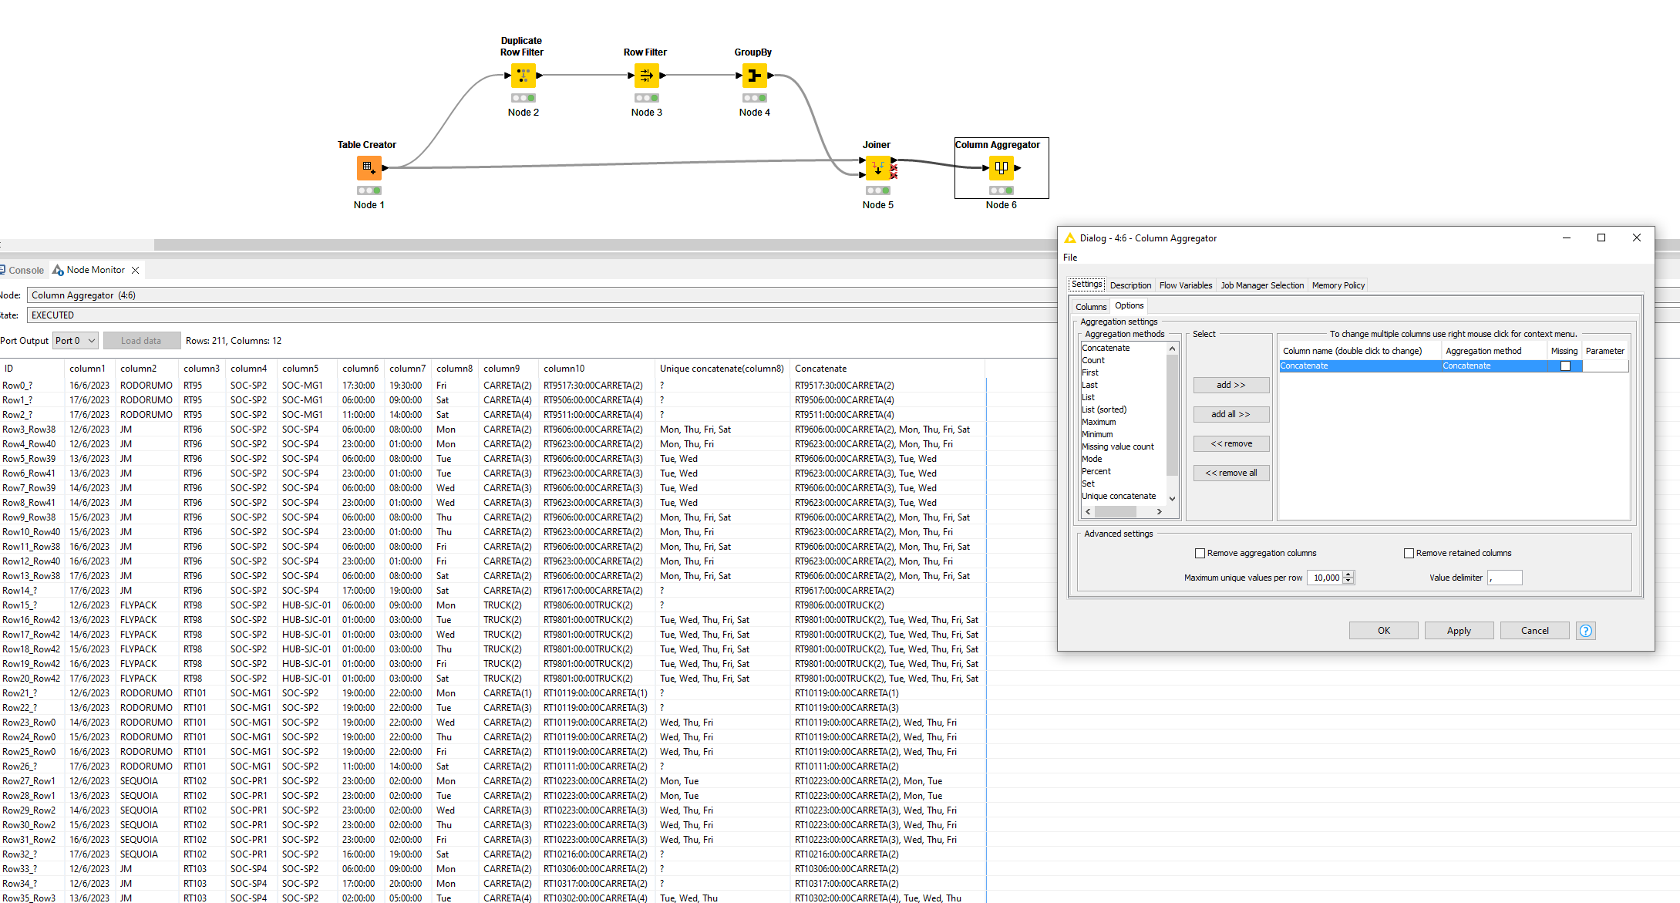The image size is (1680, 903).
Task: Switch to the Flow Variables tab
Action: 1186,285
